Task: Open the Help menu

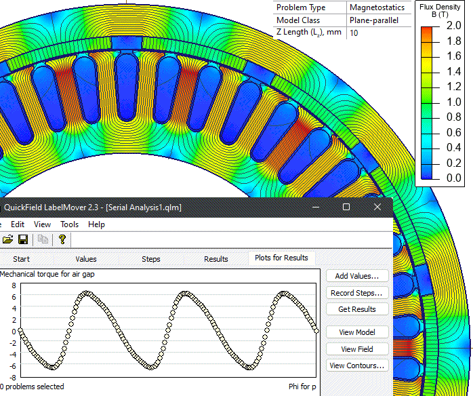Action: point(96,224)
